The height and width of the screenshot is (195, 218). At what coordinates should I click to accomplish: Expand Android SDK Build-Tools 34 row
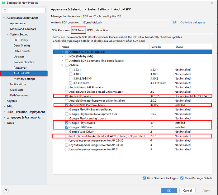click(62, 52)
